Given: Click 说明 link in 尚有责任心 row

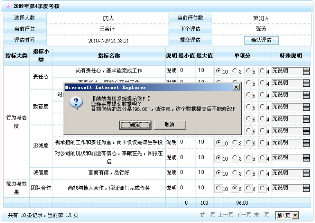Looking at the screenshot, I should click(171, 71).
